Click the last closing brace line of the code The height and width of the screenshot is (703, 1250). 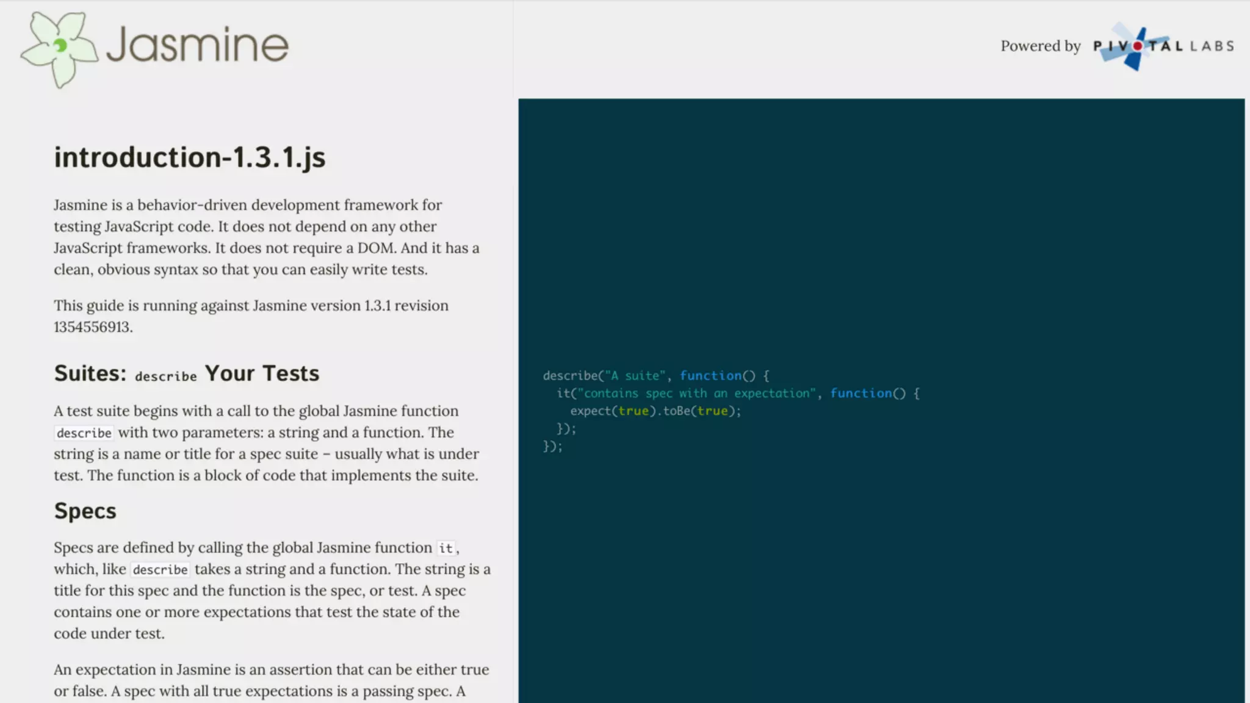click(552, 447)
